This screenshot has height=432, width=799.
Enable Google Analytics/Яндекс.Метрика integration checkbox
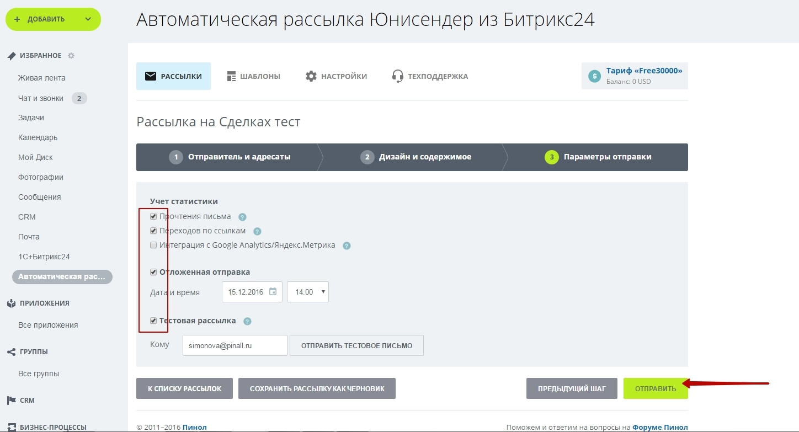(x=153, y=246)
